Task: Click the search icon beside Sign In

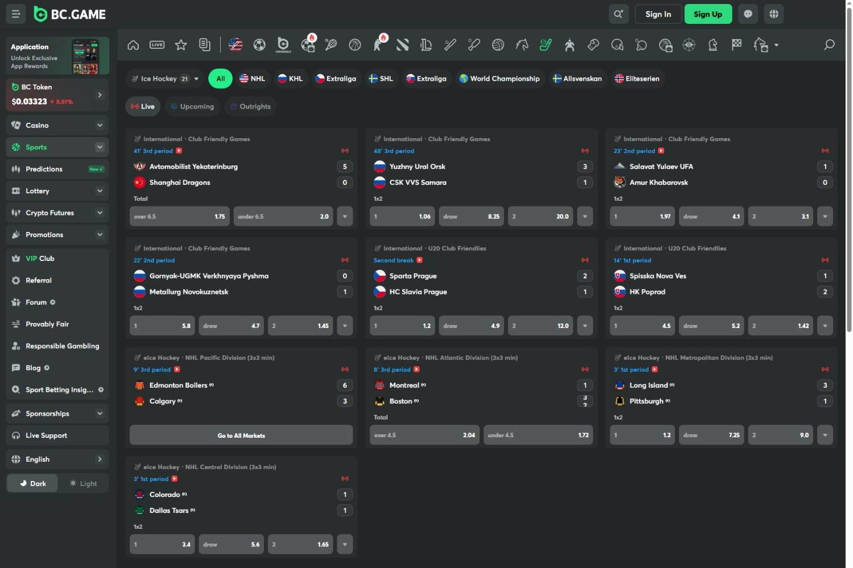Action: (x=618, y=14)
